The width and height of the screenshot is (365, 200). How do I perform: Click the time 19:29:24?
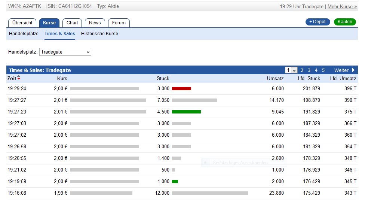[17, 89]
